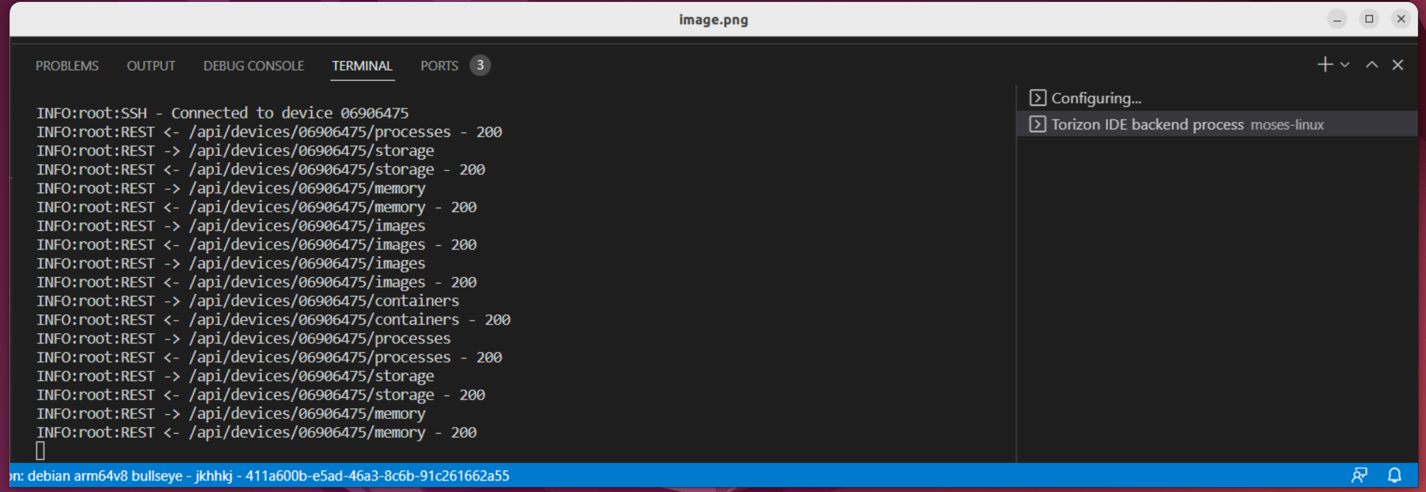Select the Configuring terminal icon

tap(1037, 98)
